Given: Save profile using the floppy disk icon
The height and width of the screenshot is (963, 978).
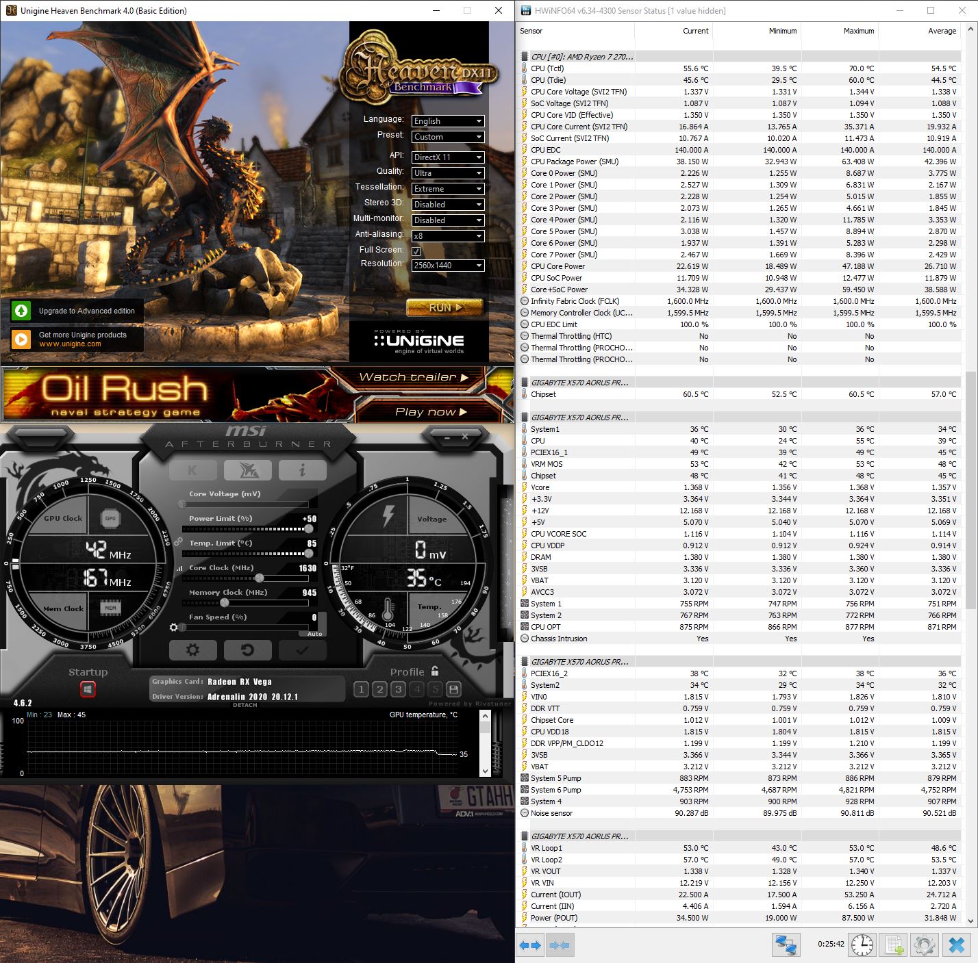Looking at the screenshot, I should click(x=453, y=689).
